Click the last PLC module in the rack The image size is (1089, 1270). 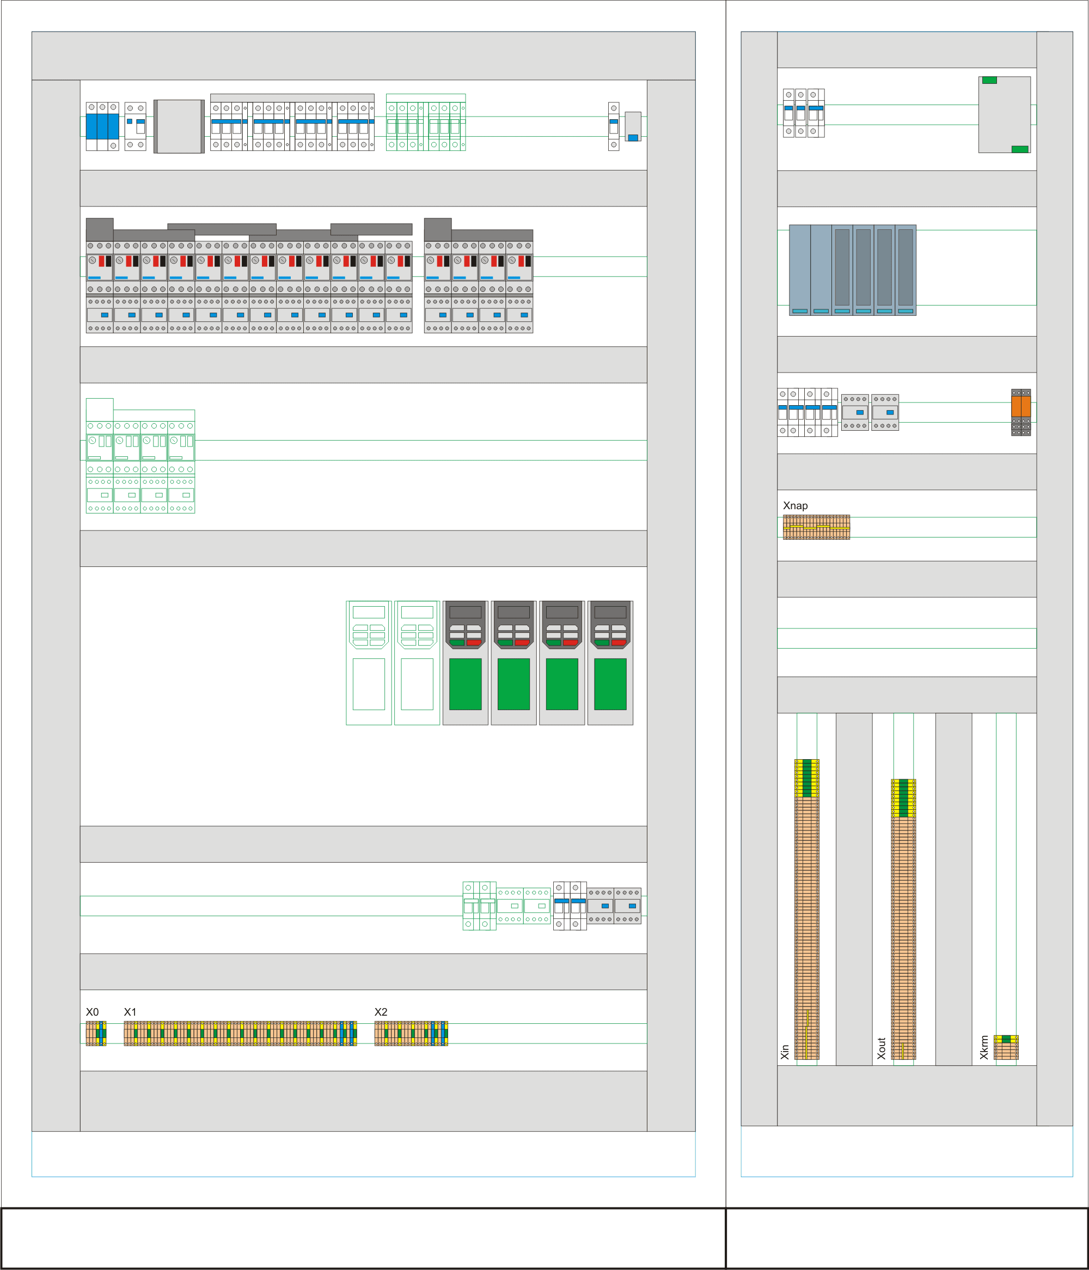pos(905,270)
